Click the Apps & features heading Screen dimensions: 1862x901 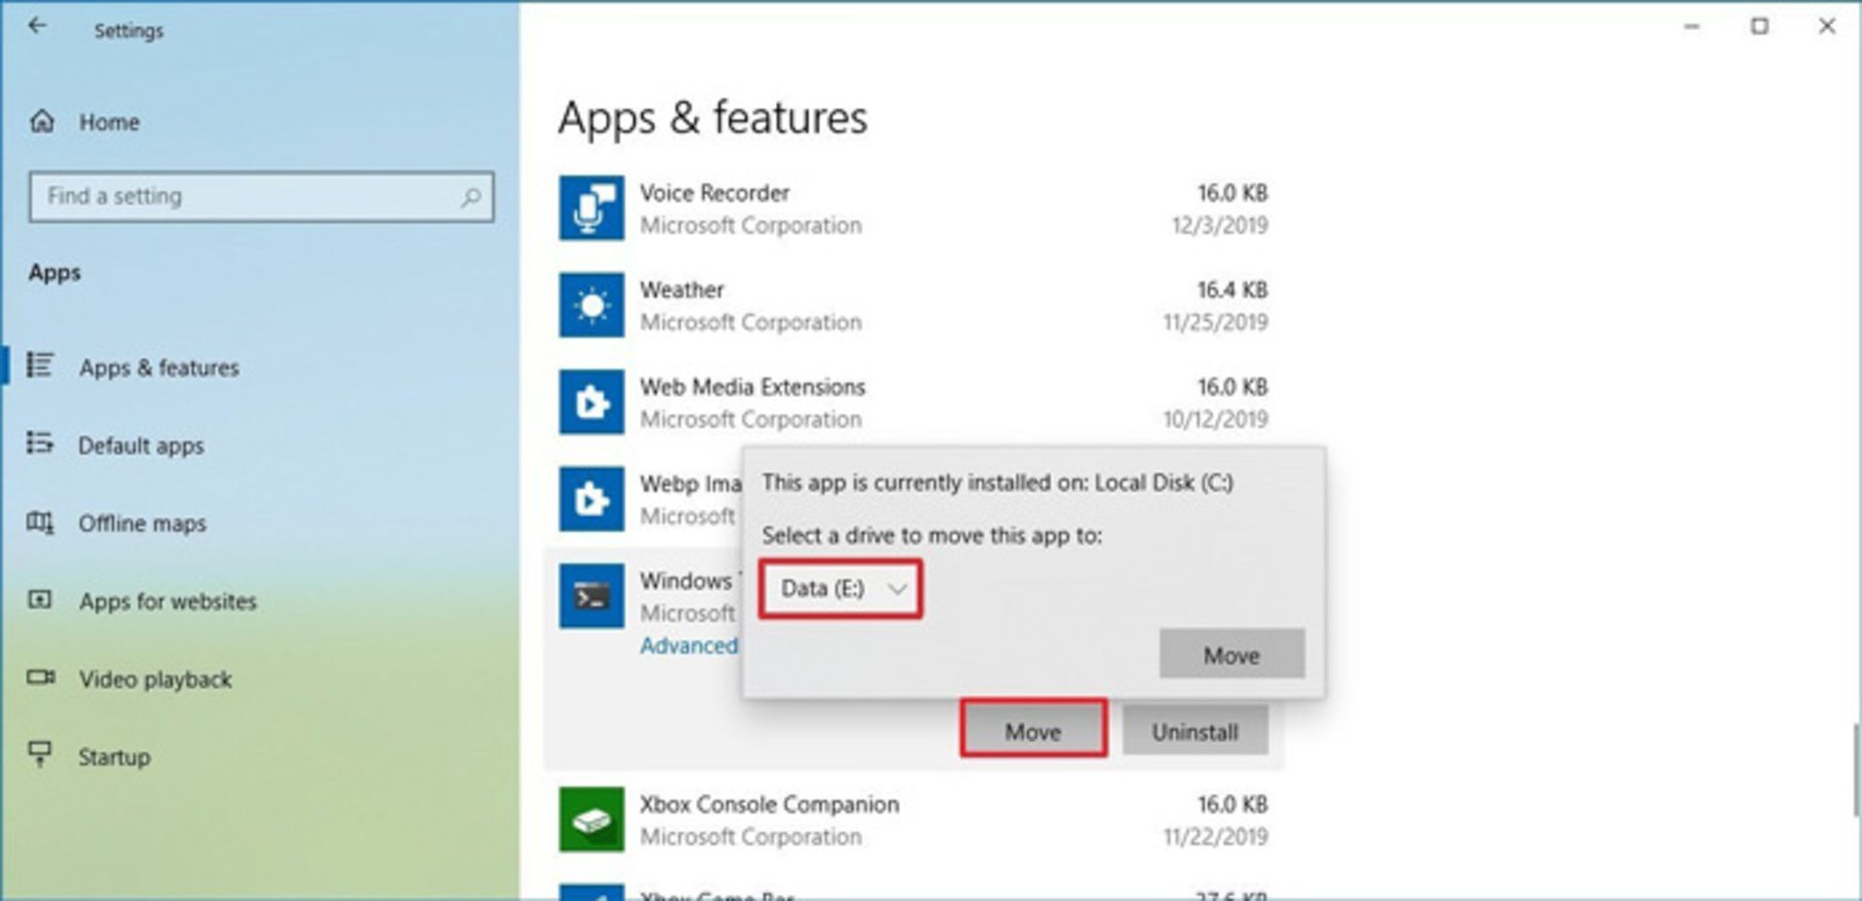pyautogui.click(x=713, y=118)
